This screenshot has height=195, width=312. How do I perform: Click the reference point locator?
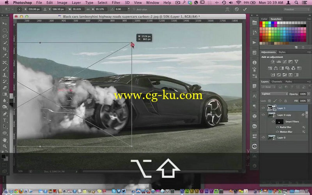coord(19,9)
